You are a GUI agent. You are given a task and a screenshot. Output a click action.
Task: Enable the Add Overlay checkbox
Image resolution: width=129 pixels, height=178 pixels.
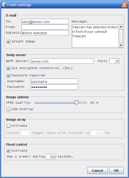coord(8,109)
